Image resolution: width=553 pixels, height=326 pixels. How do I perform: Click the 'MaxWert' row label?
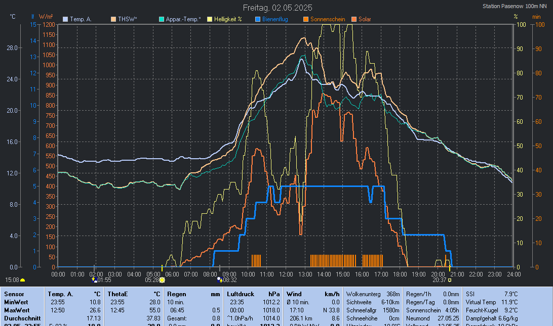17,310
